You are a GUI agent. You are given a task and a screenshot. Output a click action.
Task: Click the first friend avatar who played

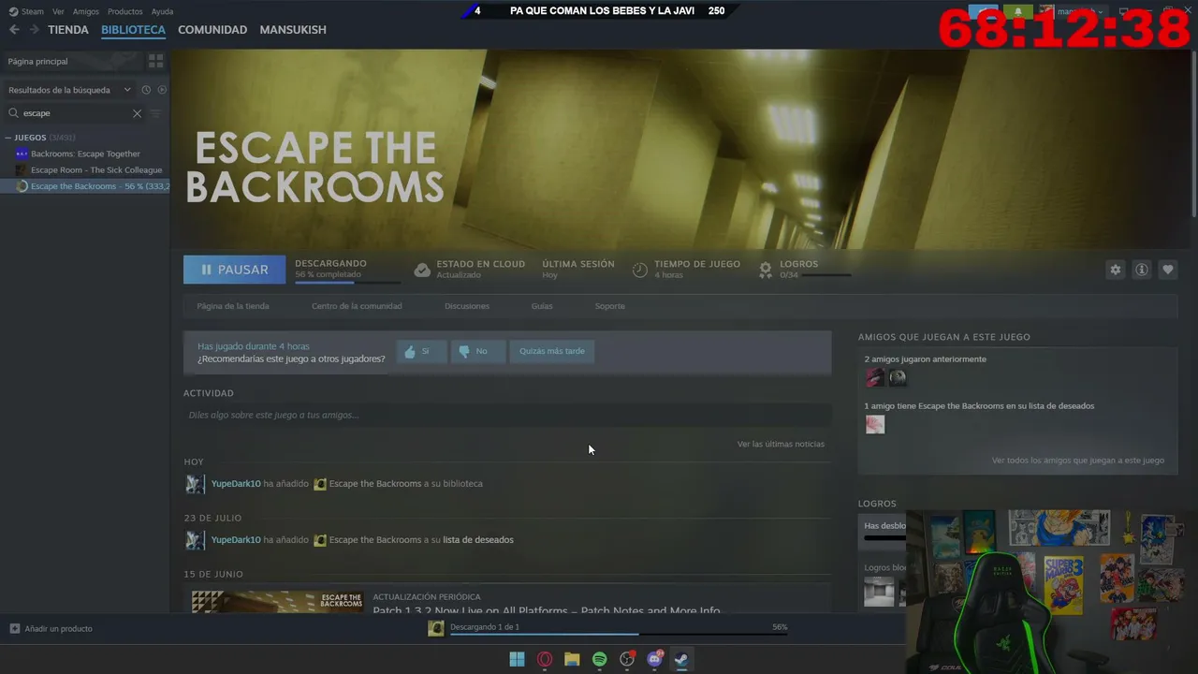pyautogui.click(x=874, y=377)
